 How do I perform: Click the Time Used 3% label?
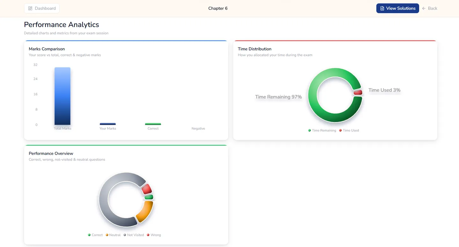click(x=384, y=90)
